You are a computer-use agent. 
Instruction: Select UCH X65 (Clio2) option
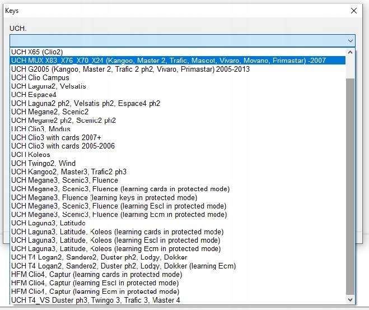[x=178, y=52]
